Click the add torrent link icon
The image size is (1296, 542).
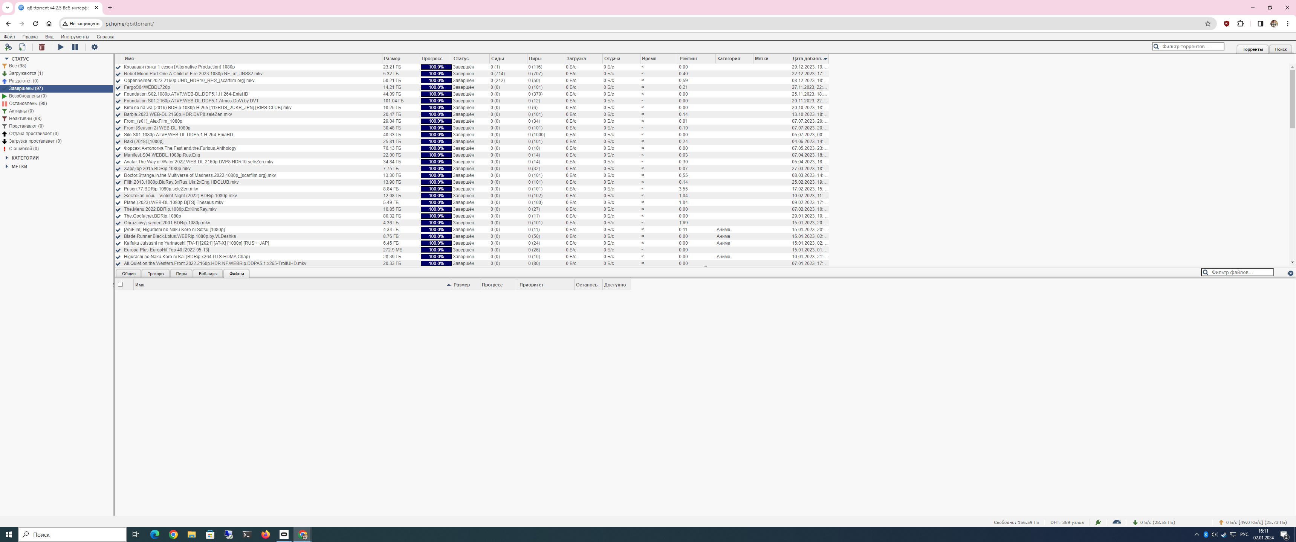8,47
